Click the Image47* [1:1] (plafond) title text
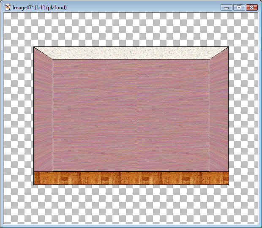The width and height of the screenshot is (262, 228). tap(40, 8)
